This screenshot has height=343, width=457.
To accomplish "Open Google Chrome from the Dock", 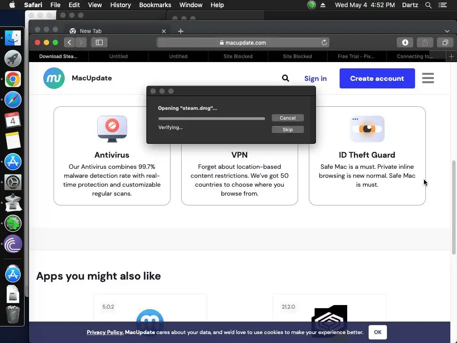I will pos(13,79).
